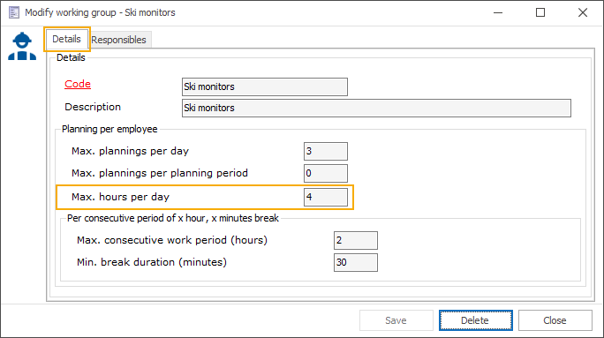
Task: Click into the Description input field
Action: pos(376,108)
